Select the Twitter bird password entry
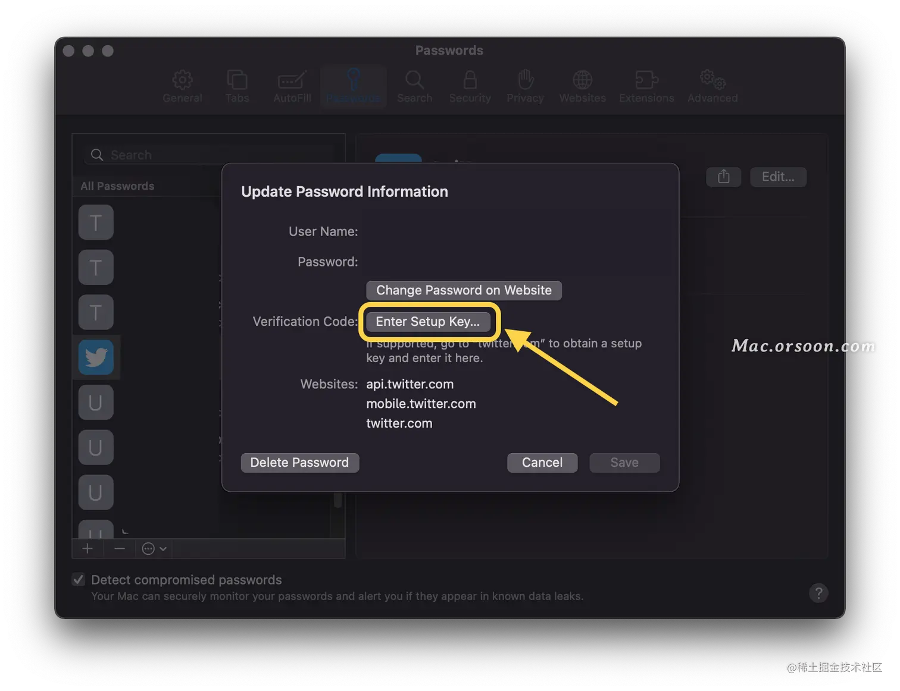The height and width of the screenshot is (691, 900). tap(96, 357)
